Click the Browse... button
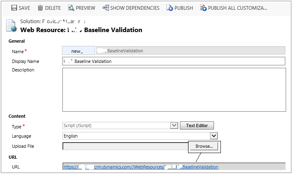Viewport: 293px width, 175px height. tap(204, 146)
